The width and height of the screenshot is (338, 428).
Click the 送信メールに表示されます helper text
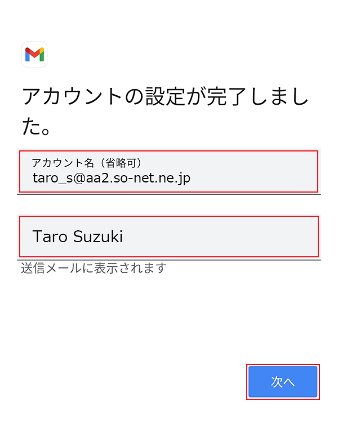coord(94,268)
